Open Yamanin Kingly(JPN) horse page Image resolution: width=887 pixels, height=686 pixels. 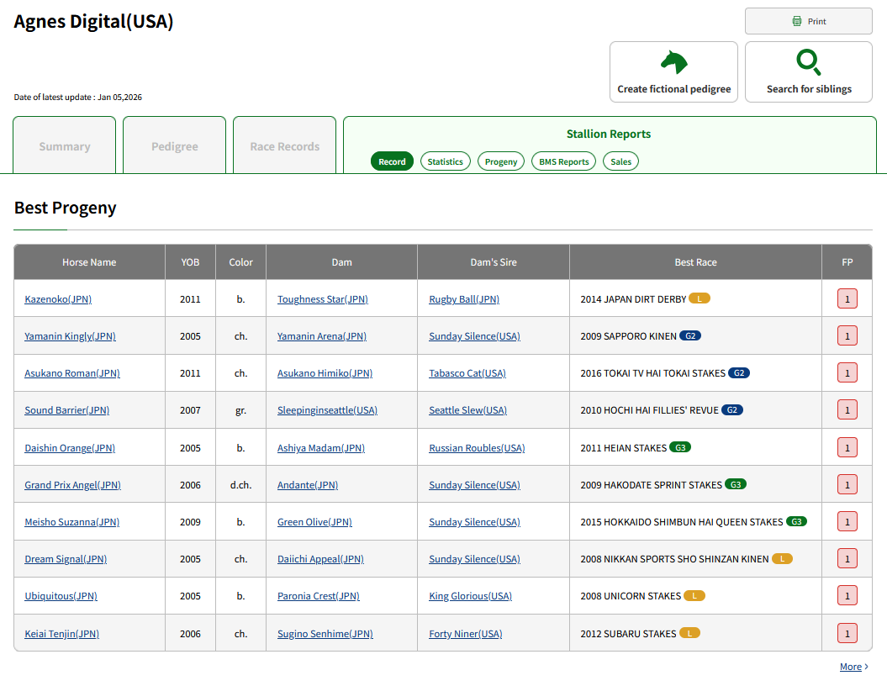70,336
